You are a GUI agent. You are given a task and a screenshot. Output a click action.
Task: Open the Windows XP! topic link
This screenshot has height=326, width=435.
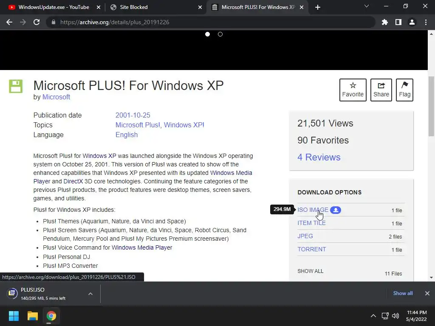[184, 125]
